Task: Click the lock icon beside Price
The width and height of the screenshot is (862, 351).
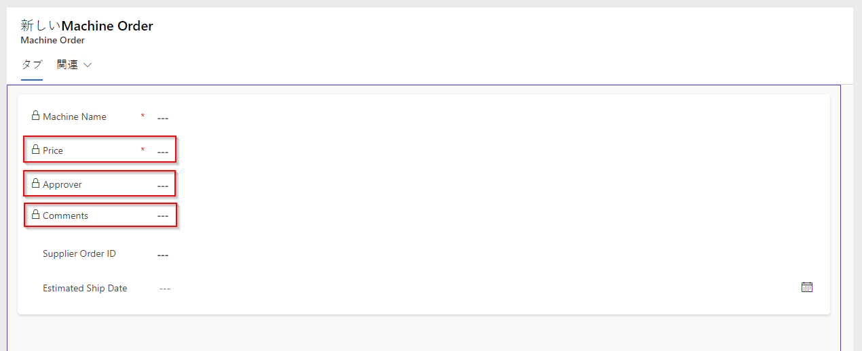Action: [x=35, y=150]
